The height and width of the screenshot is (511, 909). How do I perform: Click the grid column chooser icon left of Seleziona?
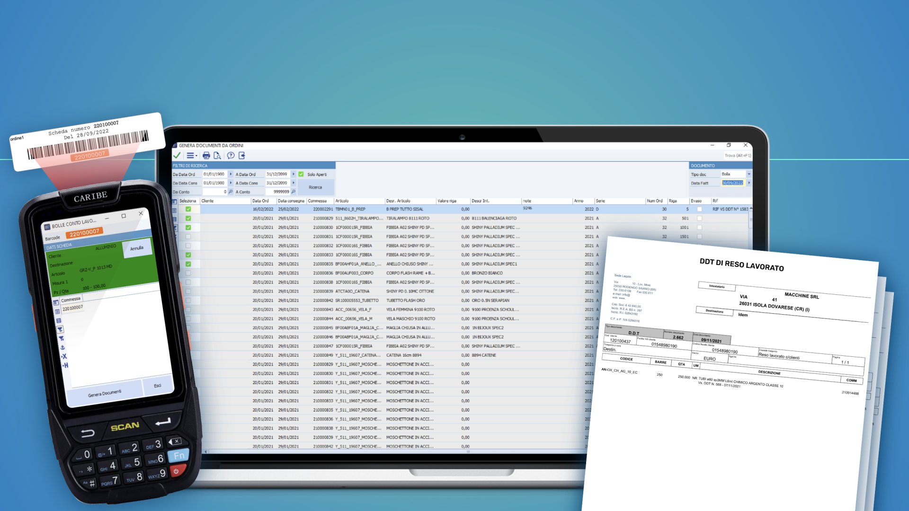click(x=174, y=201)
